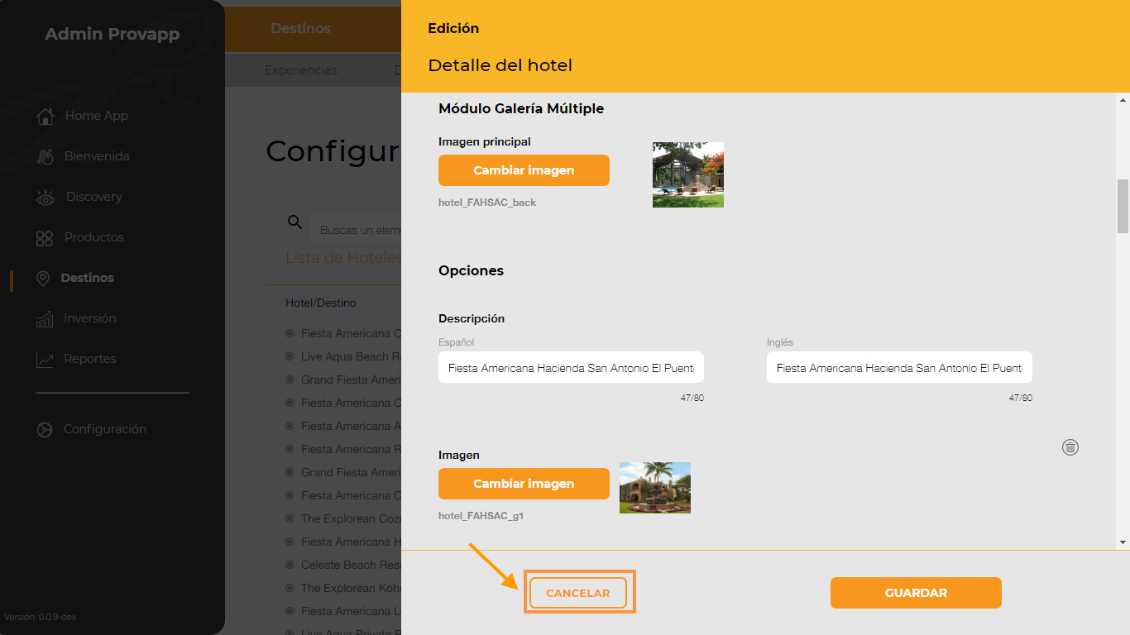Click Cambiar imagen under Imagen principal
This screenshot has height=635, width=1130.
(524, 170)
